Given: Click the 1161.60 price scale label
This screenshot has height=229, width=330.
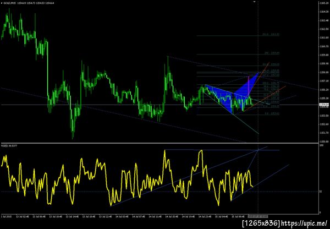Looking at the screenshot, I should coord(324,38).
